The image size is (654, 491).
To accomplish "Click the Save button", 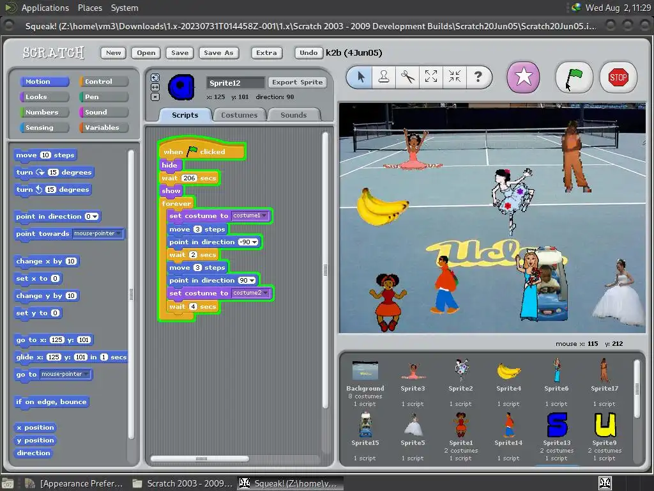I will (x=179, y=52).
